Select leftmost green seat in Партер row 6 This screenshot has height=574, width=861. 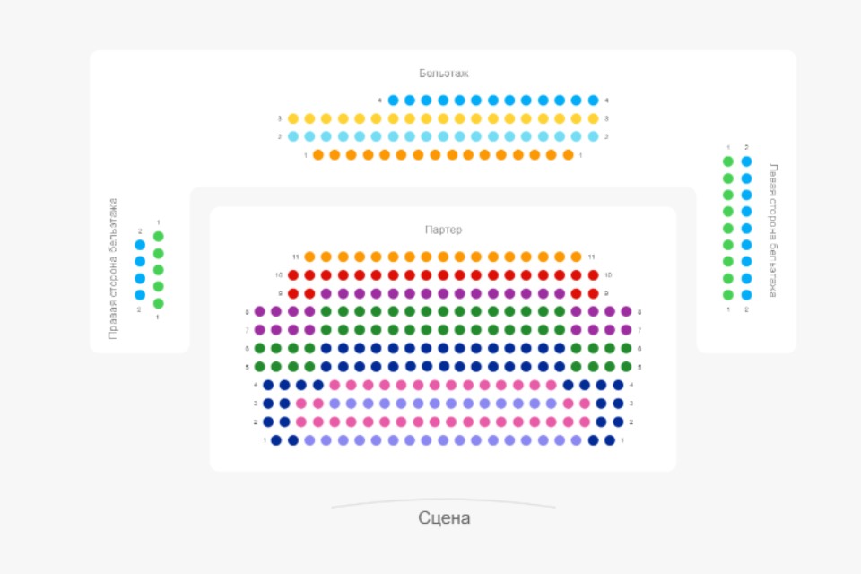pyautogui.click(x=260, y=348)
